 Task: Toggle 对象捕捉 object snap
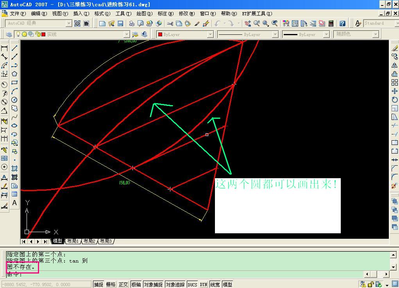[153, 284]
